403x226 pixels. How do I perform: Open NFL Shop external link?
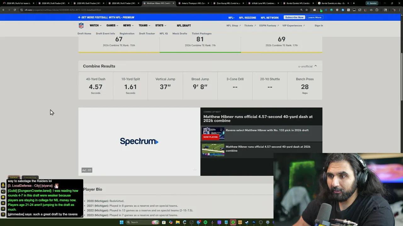pos(234,25)
